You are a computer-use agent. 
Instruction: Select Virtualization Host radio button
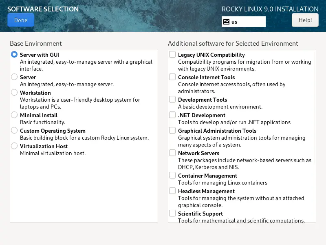[x=14, y=146]
